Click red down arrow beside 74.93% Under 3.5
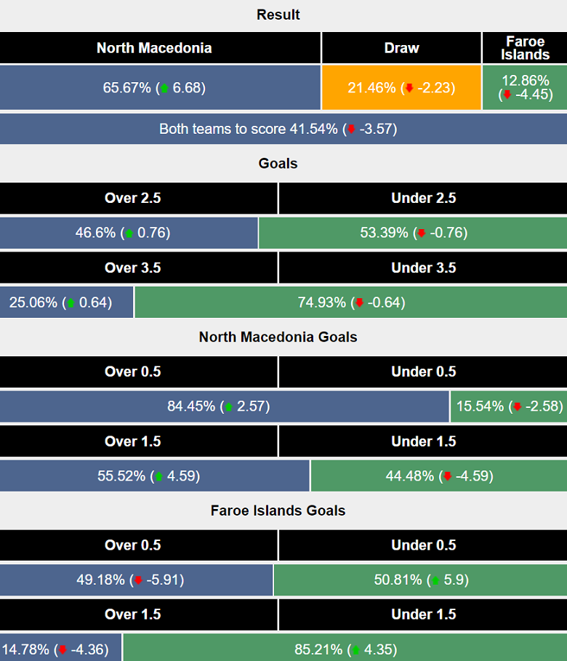This screenshot has height=661, width=567. (x=358, y=303)
